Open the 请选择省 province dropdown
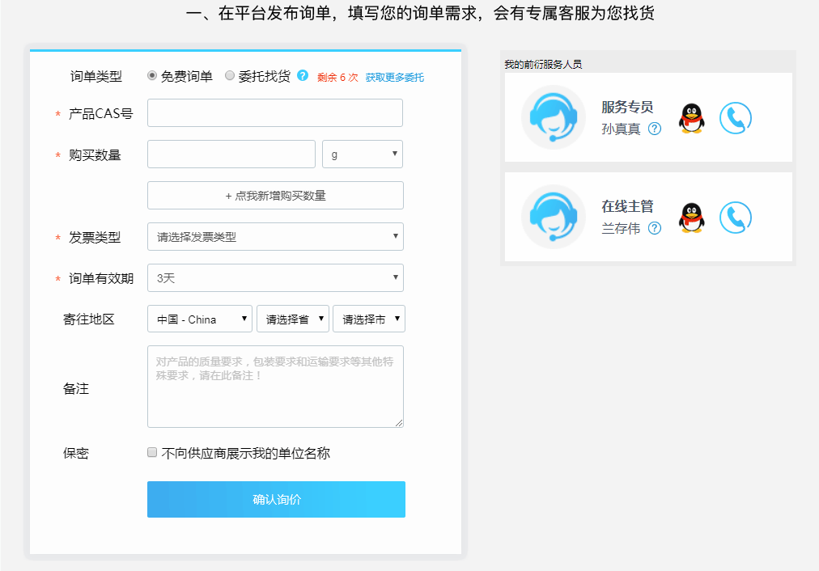The height and width of the screenshot is (571, 819). (292, 319)
